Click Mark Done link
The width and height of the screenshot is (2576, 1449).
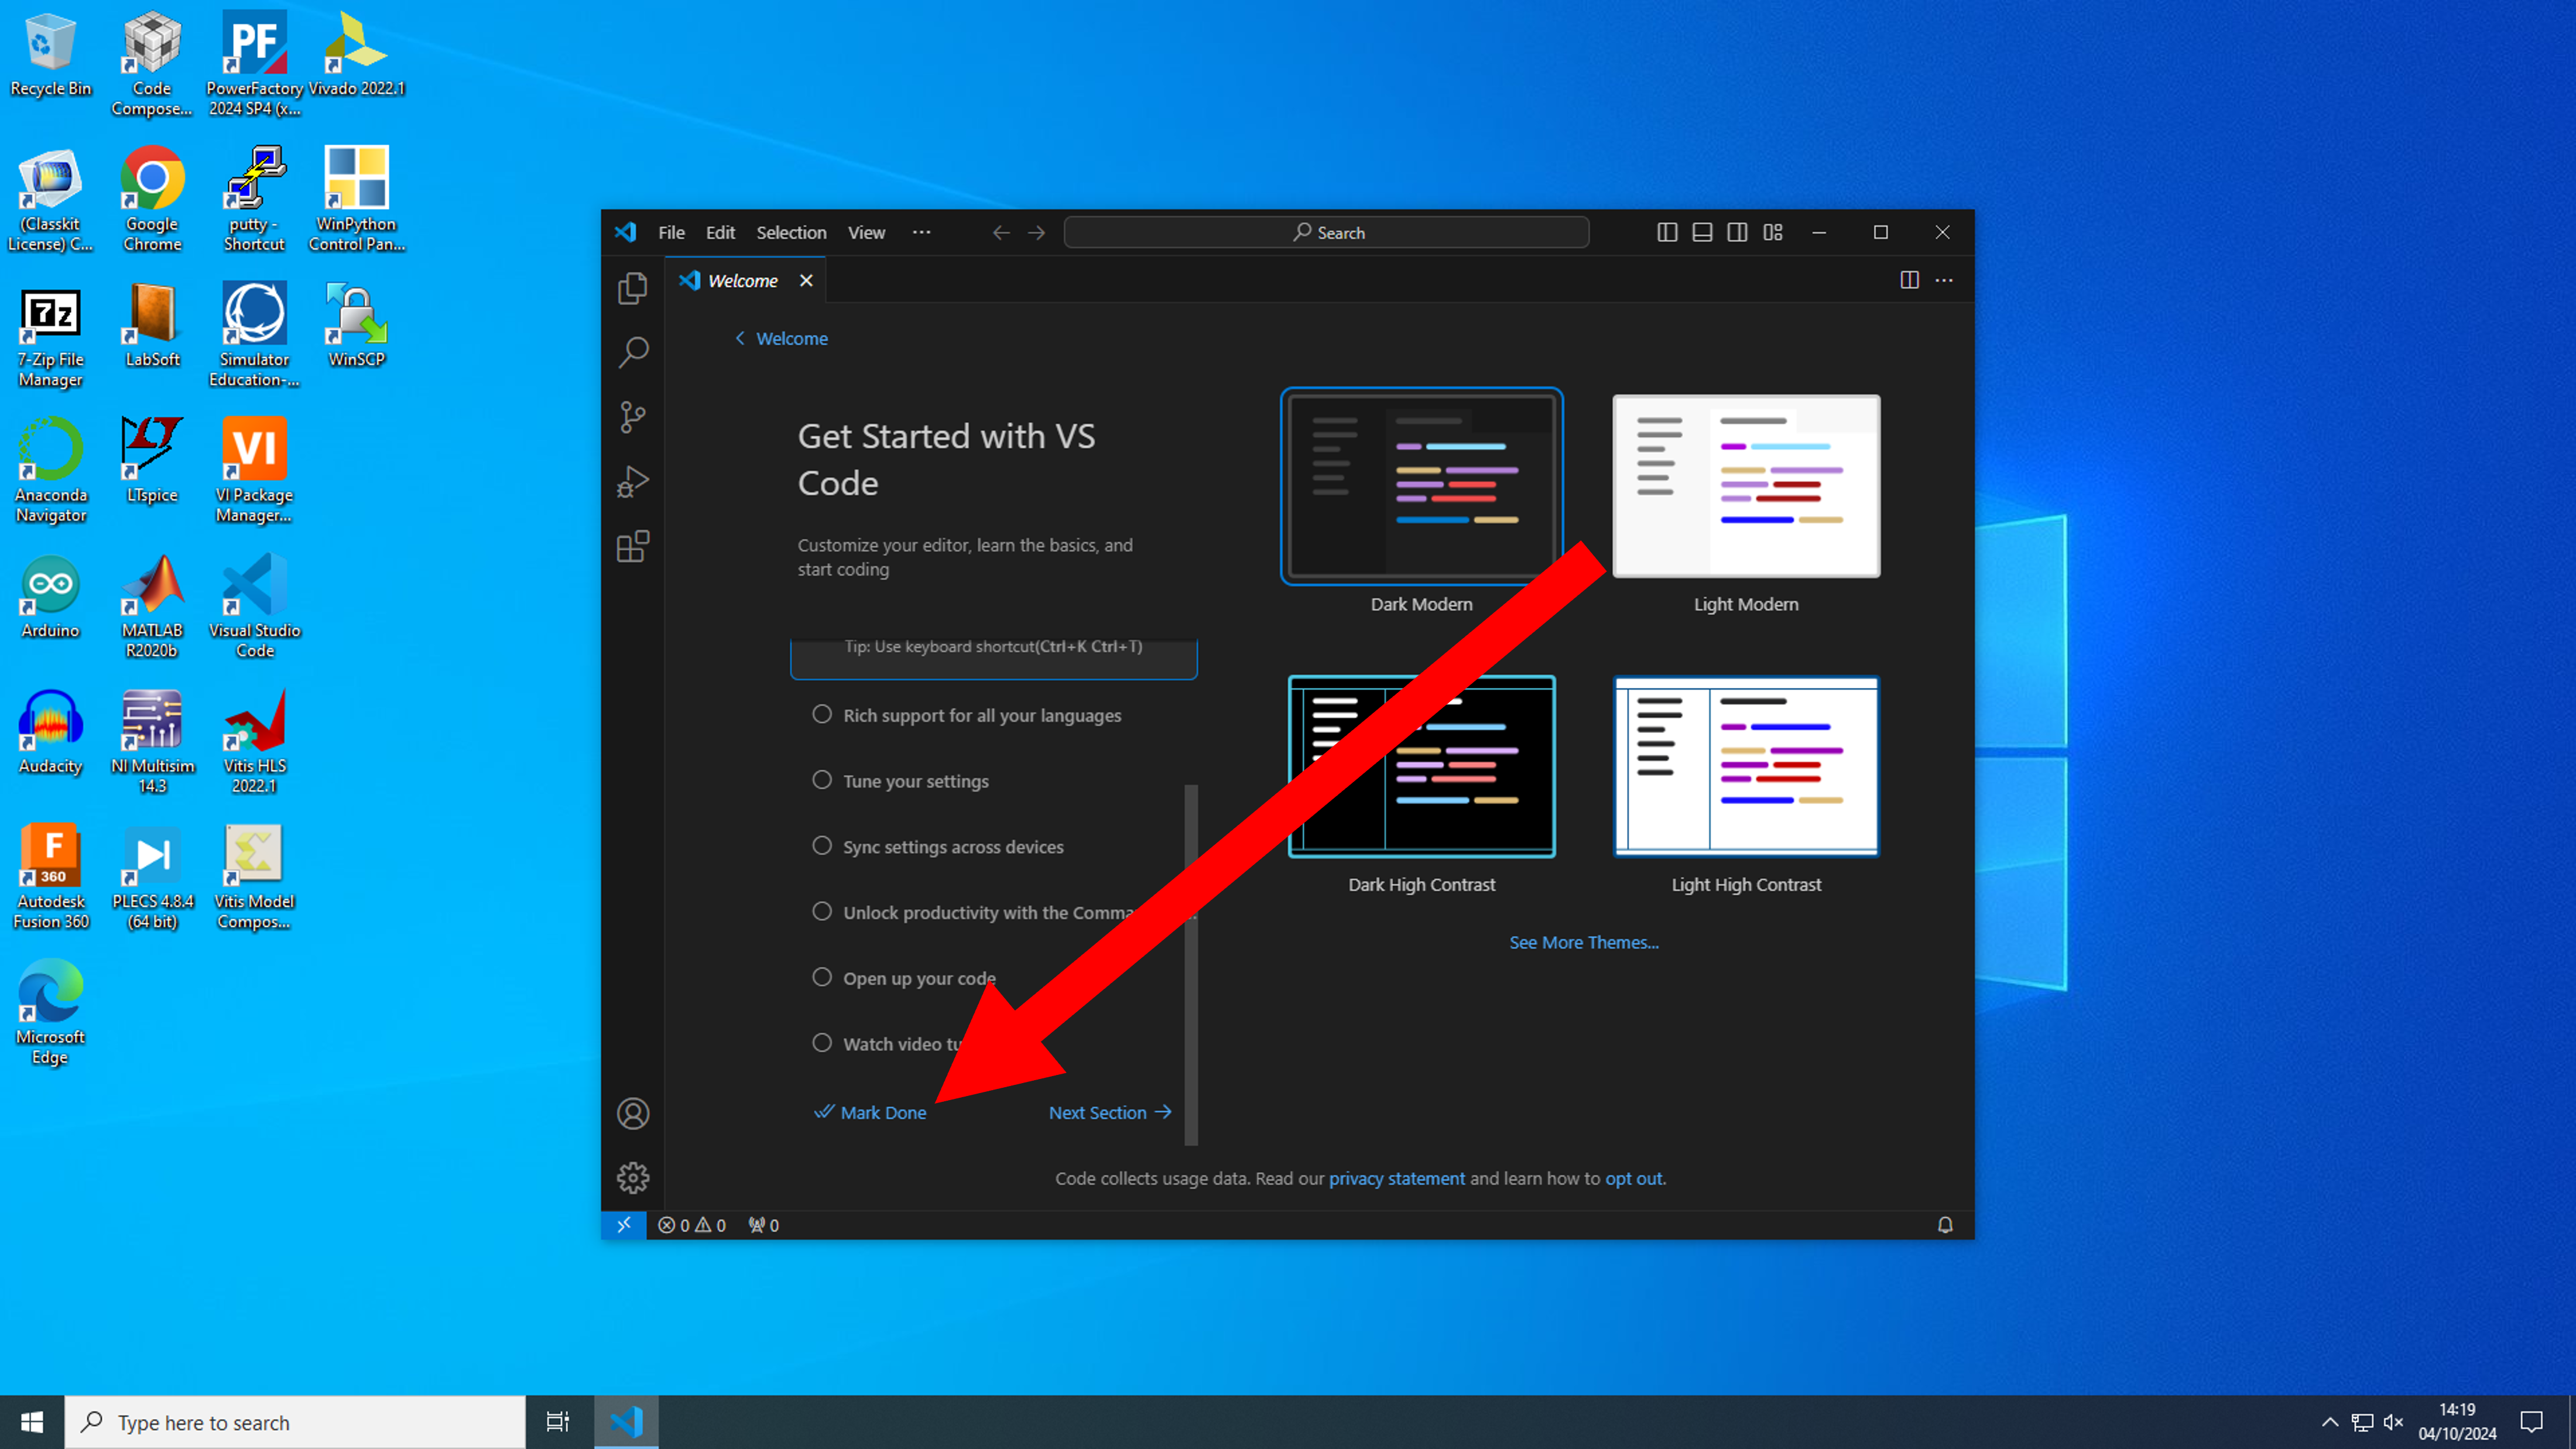click(870, 1112)
